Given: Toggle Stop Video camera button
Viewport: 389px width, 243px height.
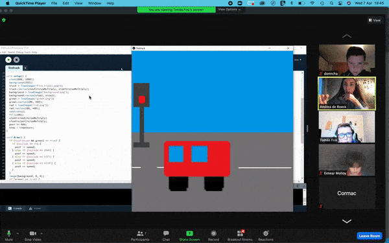Looking at the screenshot, I should pyautogui.click(x=33, y=235).
